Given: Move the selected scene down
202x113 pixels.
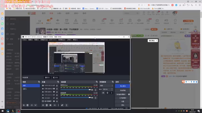Looking at the screenshot, I should pos(35,105).
